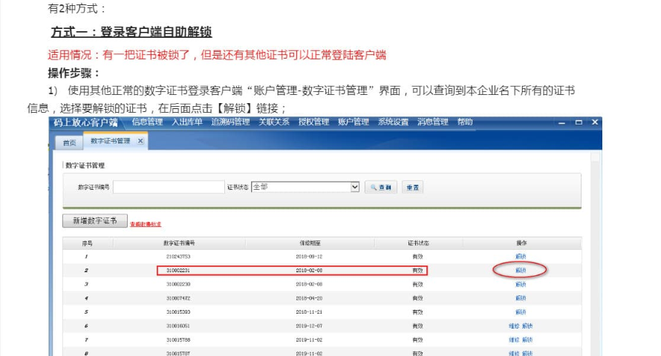661x356 pixels.
Task: Open the 帮助 menu
Action: pyautogui.click(x=465, y=122)
